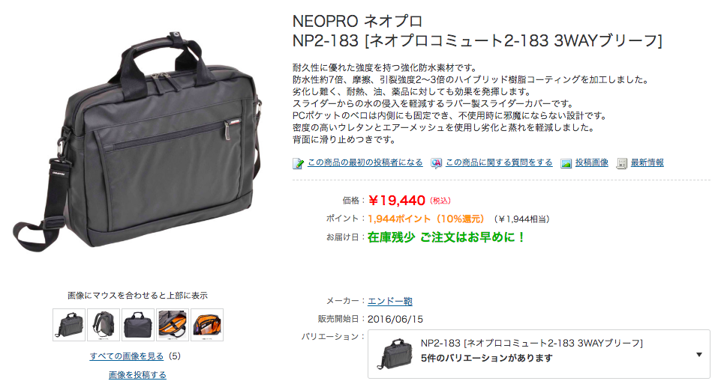Select the fifth open-bag thumbnail
This screenshot has height=387, width=724.
[207, 325]
